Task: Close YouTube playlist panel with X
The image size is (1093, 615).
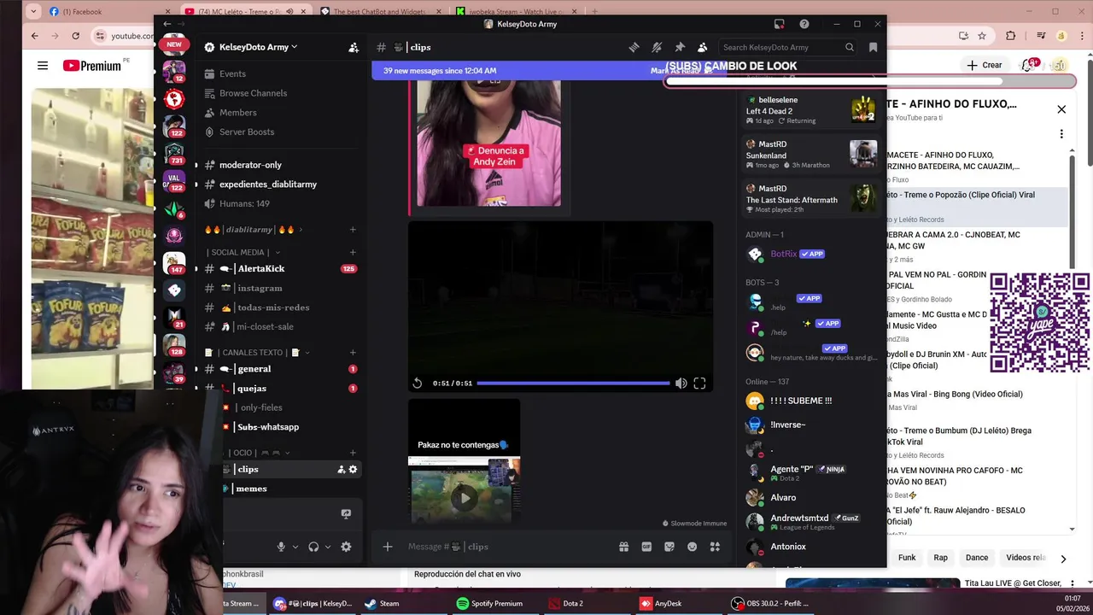Action: pos(1061,109)
